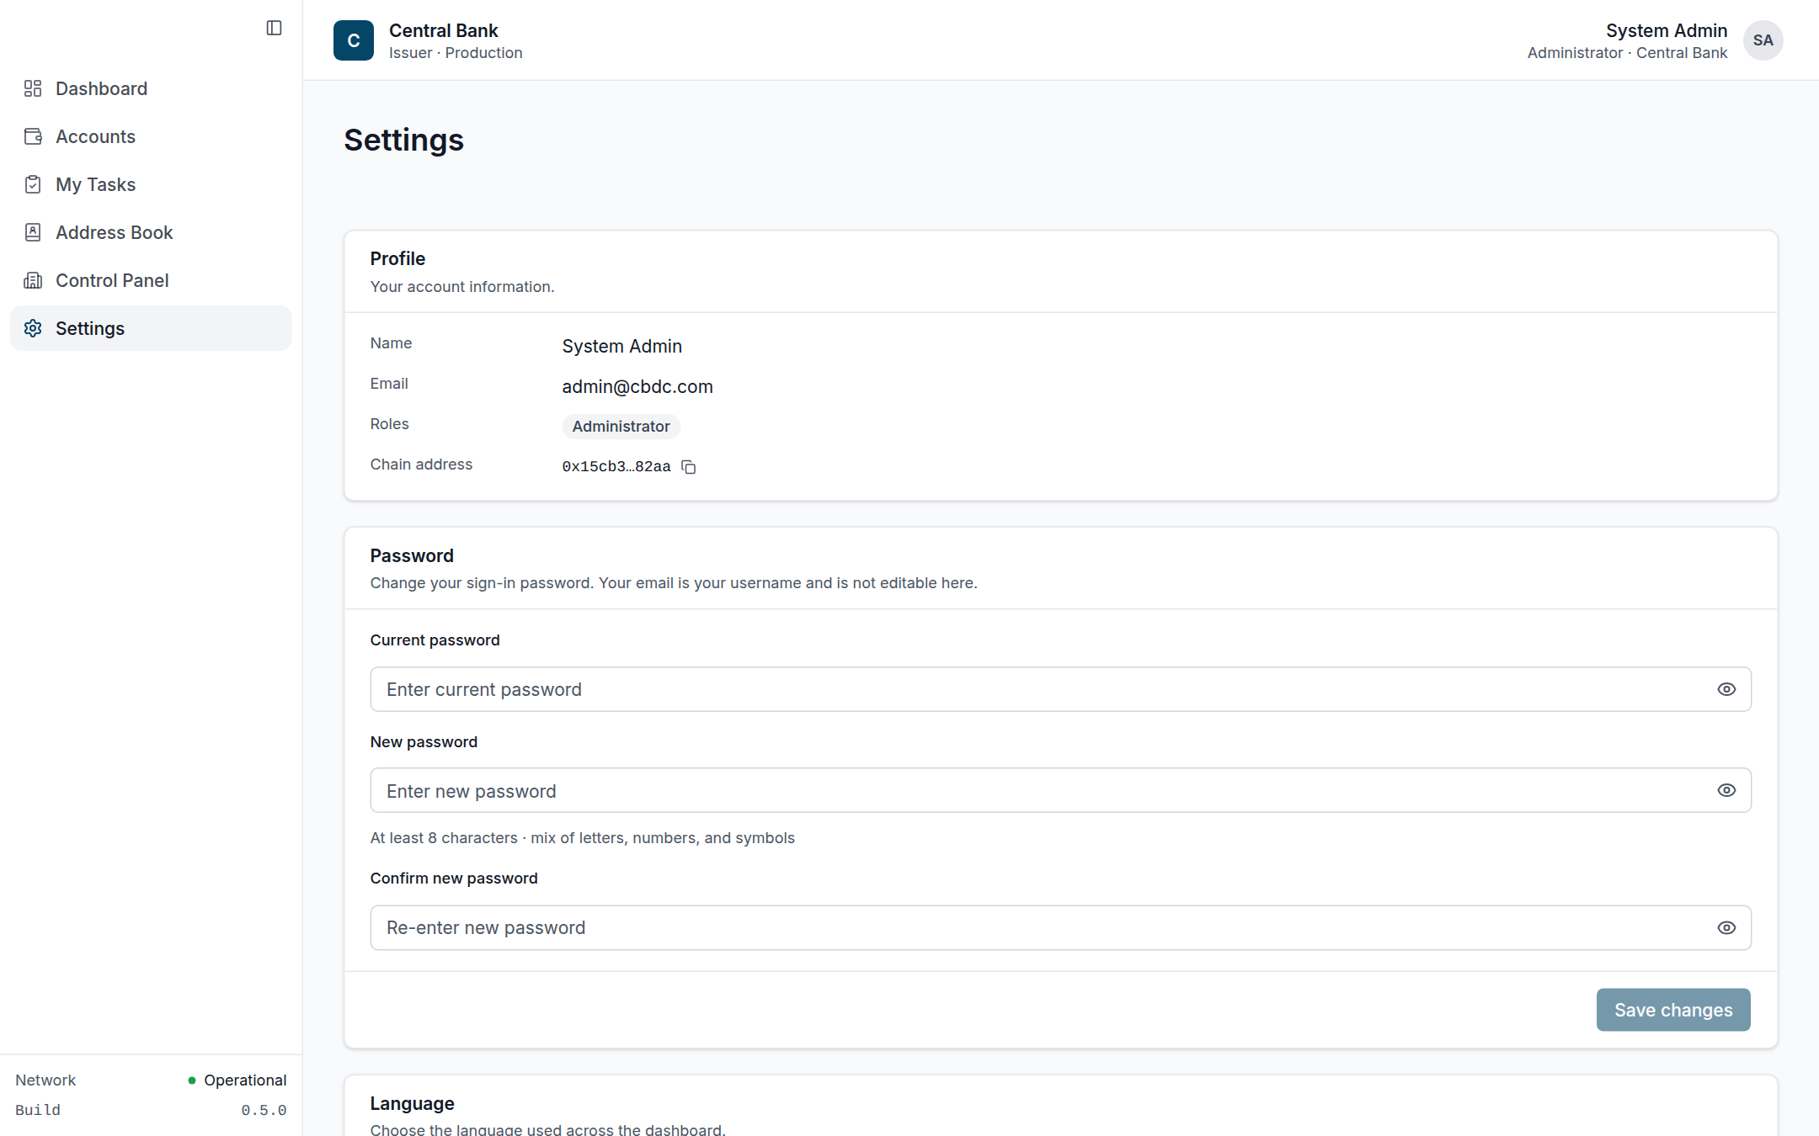The image size is (1819, 1136).
Task: Click the Issuer · Production subtitle
Action: pyautogui.click(x=456, y=53)
